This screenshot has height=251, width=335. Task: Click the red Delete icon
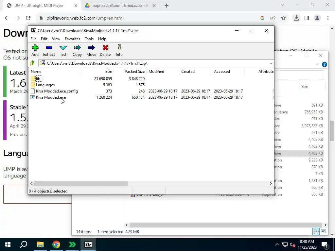pyautogui.click(x=105, y=51)
